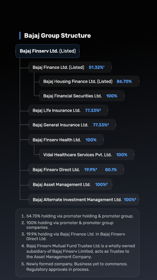This screenshot has height=280, width=157.
Task: Click the Bajaj Life Insurance Ltd. box
Action: click(68, 110)
